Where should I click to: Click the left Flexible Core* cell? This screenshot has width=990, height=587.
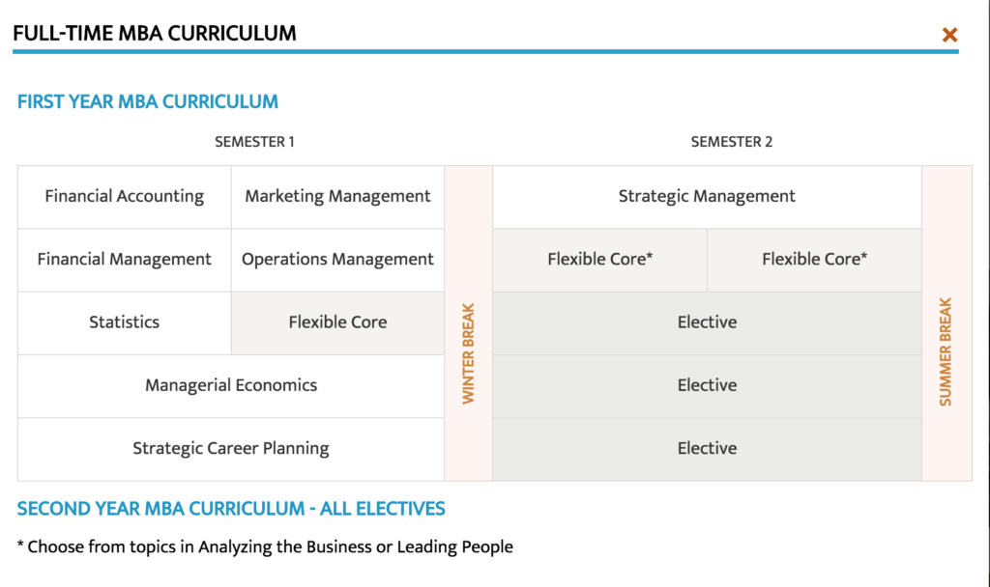click(600, 260)
